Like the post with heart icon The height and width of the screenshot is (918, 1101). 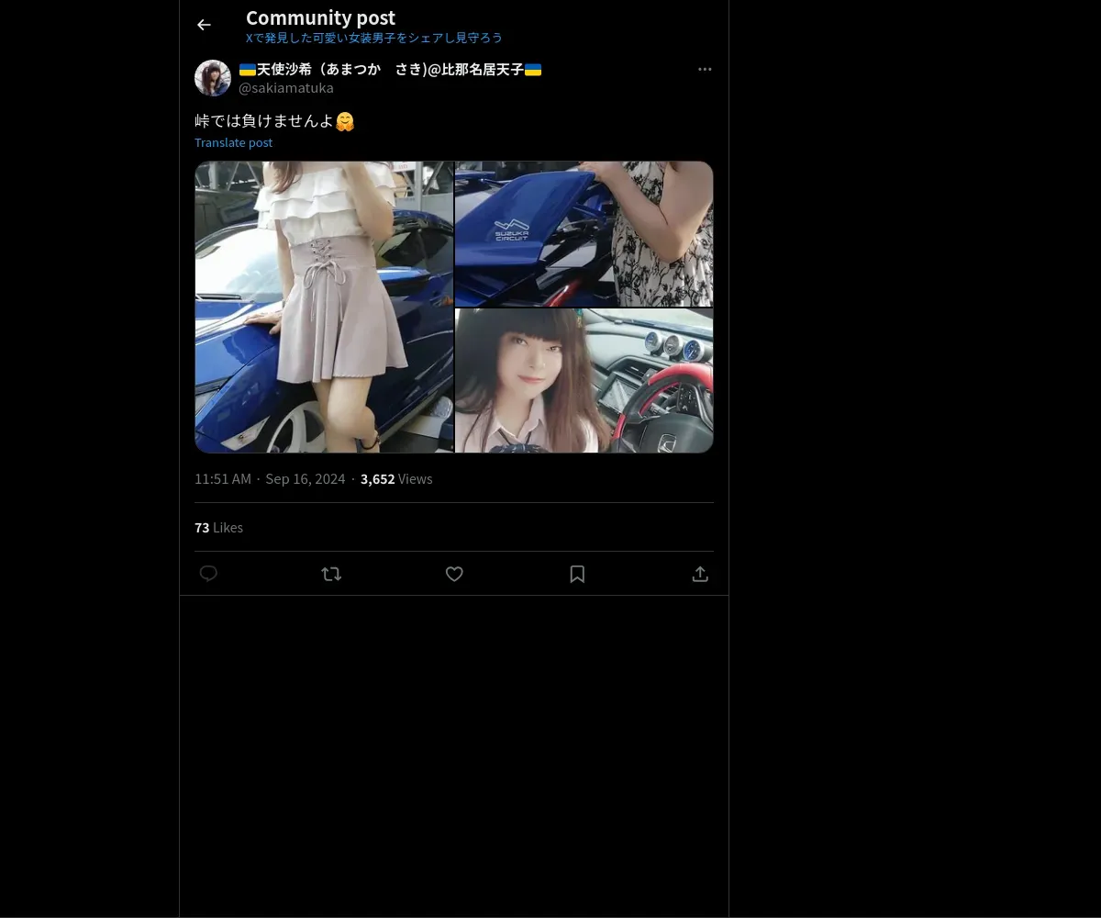pos(454,574)
